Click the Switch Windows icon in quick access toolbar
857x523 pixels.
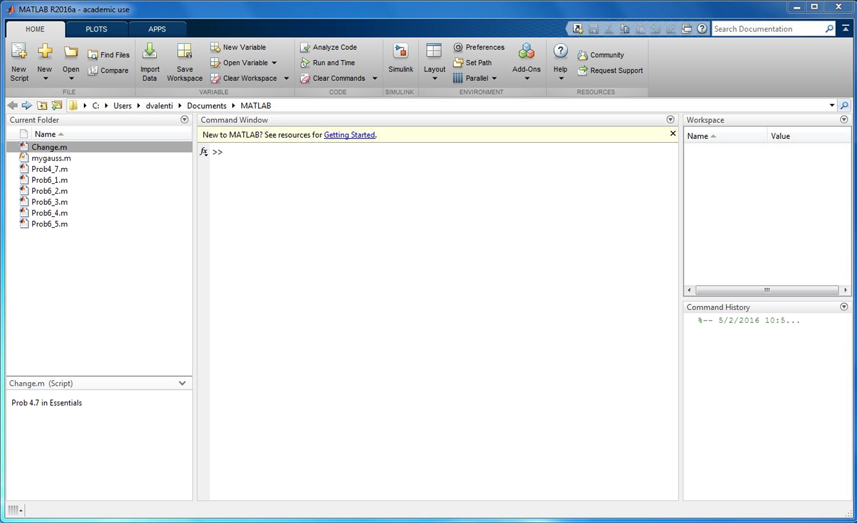click(687, 28)
